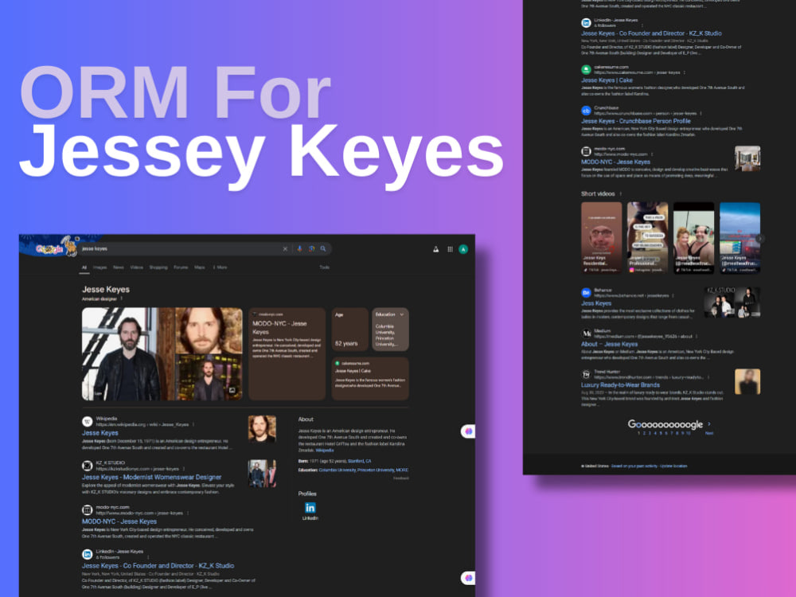Switch to the Maps tab
Screen dimensions: 796x597
click(200, 267)
